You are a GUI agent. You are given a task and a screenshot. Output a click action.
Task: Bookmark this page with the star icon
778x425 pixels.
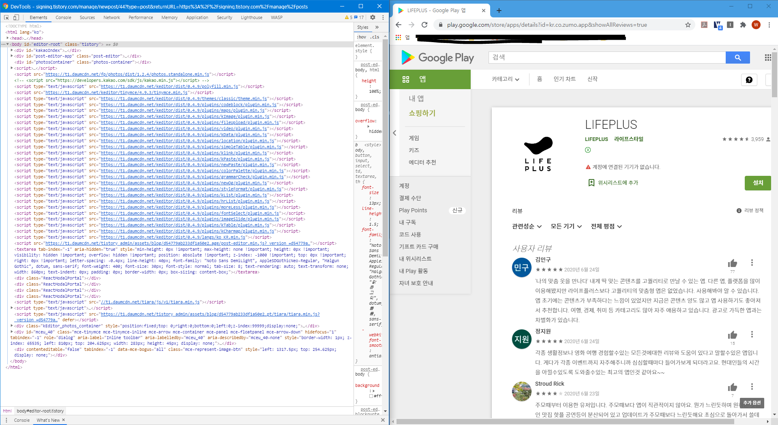pos(688,25)
